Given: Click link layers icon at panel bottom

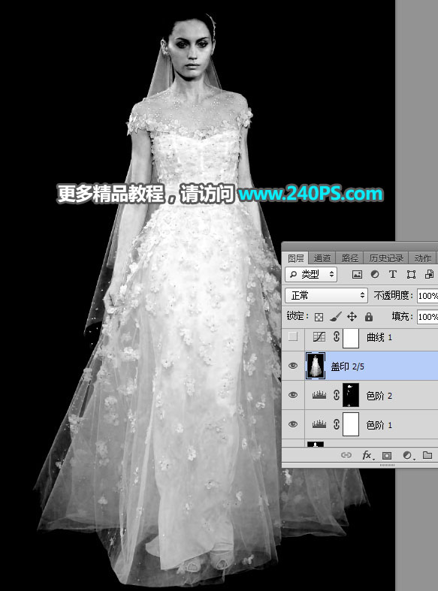Looking at the screenshot, I should pos(346,455).
